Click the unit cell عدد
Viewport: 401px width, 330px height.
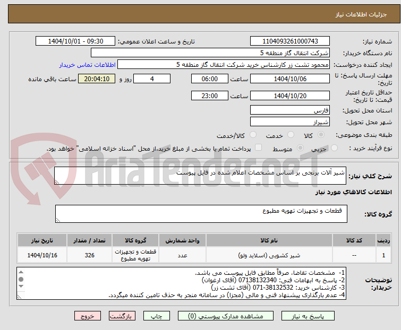[x=182, y=255]
